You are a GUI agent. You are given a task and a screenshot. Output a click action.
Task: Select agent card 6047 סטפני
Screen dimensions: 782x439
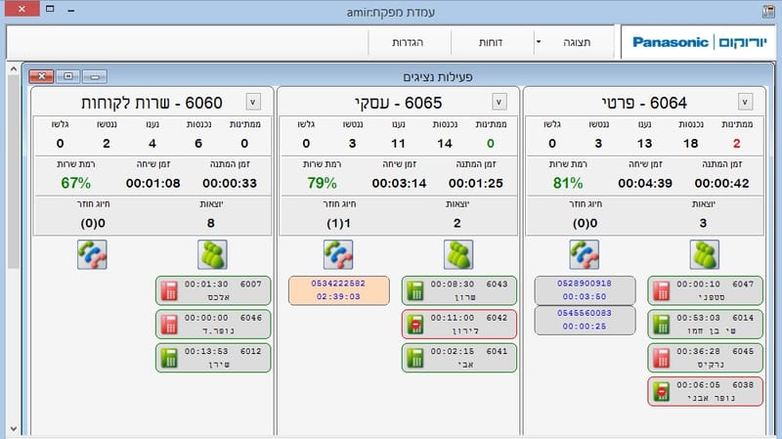pos(705,290)
